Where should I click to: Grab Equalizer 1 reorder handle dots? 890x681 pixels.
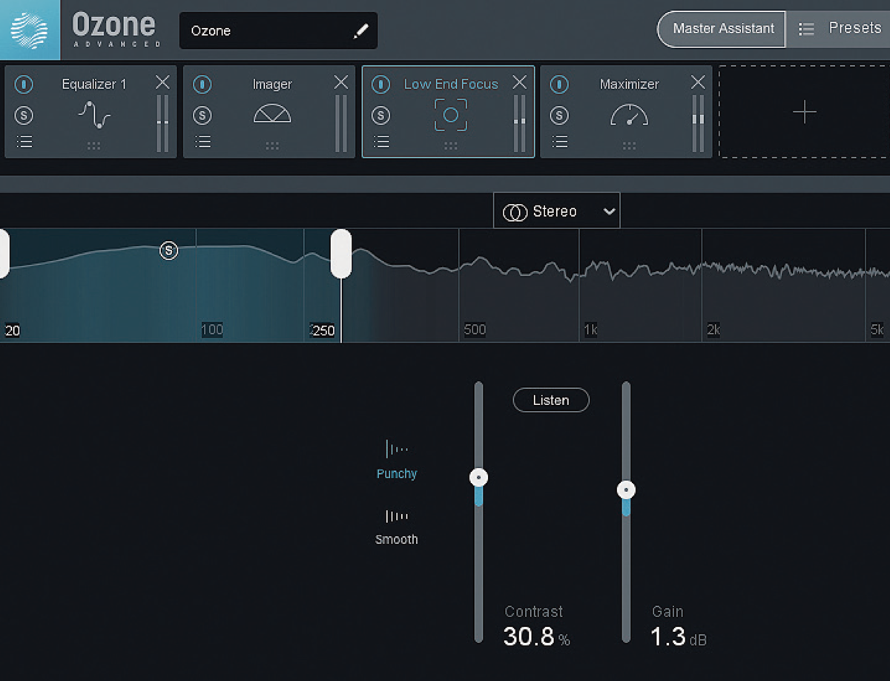pos(93,146)
